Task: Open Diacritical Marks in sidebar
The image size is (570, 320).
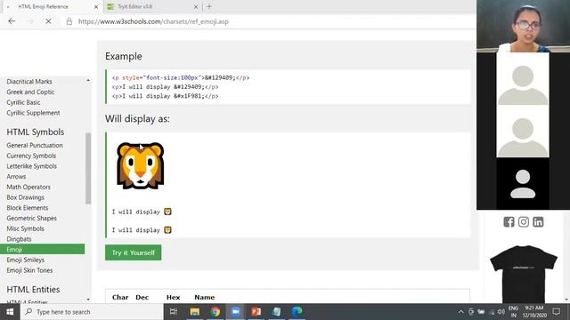Action: click(29, 82)
